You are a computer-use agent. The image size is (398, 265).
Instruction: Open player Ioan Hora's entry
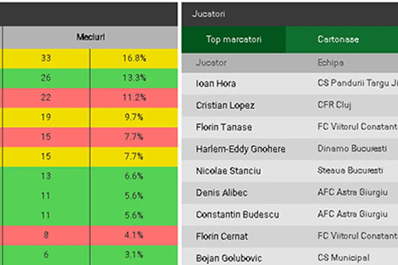coord(216,84)
